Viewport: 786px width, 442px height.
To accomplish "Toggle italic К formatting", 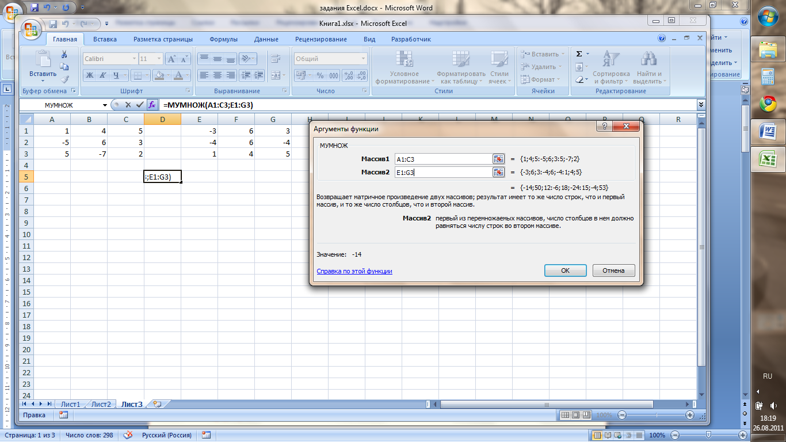I will tap(102, 75).
